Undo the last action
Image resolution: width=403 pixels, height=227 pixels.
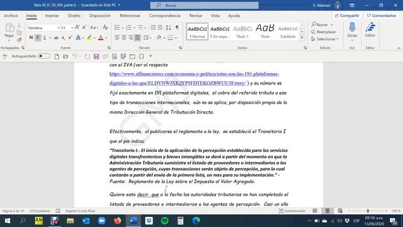(74, 56)
